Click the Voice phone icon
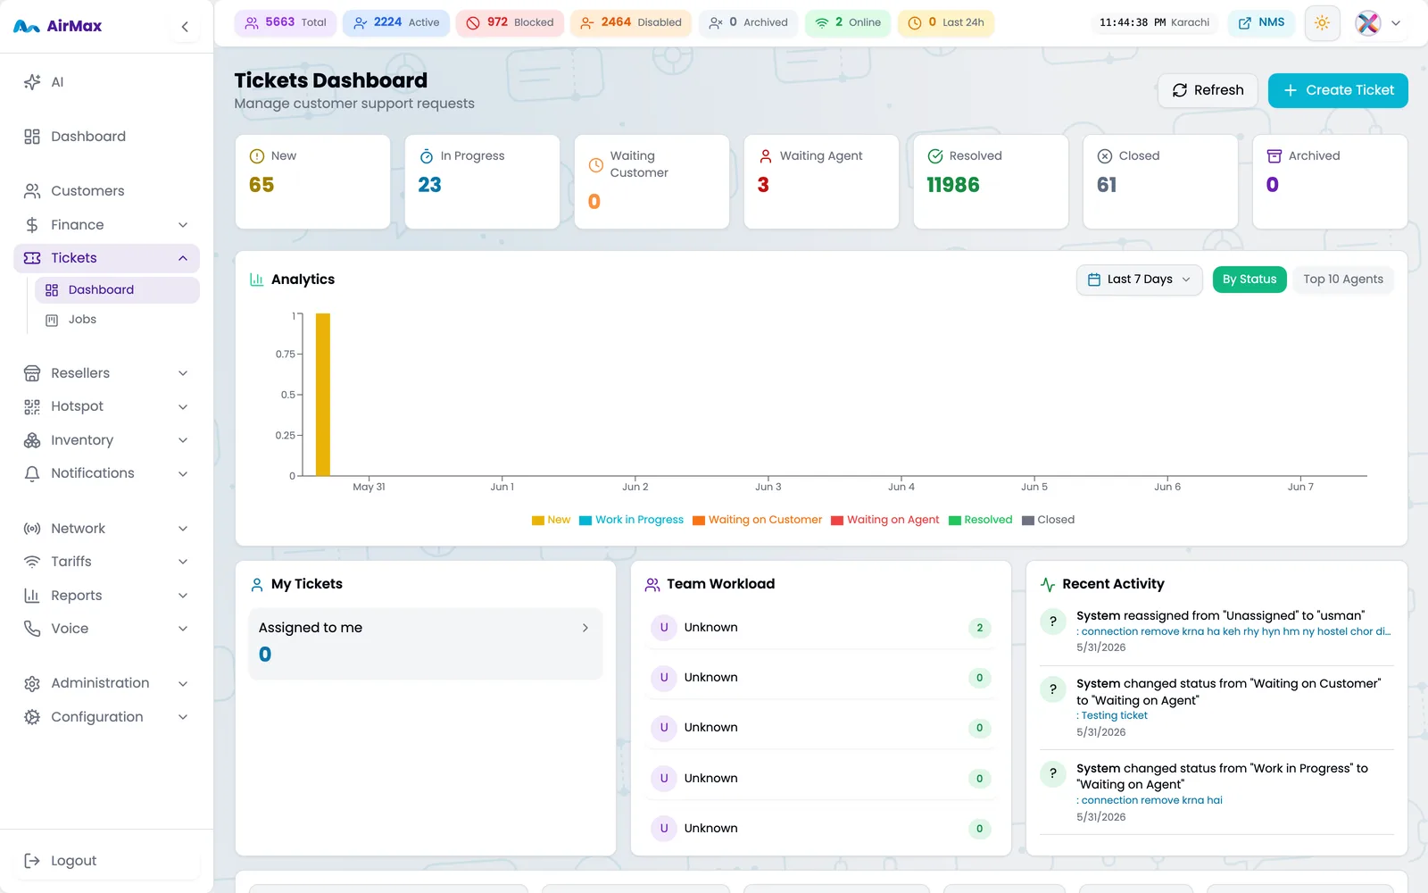This screenshot has width=1428, height=893. (x=32, y=629)
